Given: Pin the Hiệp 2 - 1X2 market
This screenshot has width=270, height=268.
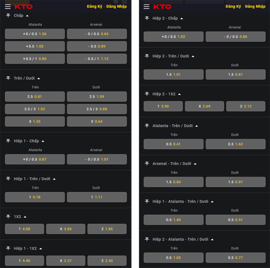Looking at the screenshot, I should [147, 94].
